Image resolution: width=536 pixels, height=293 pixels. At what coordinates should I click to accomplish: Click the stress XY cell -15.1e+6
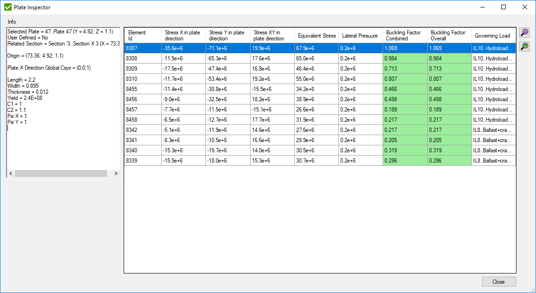point(272,110)
